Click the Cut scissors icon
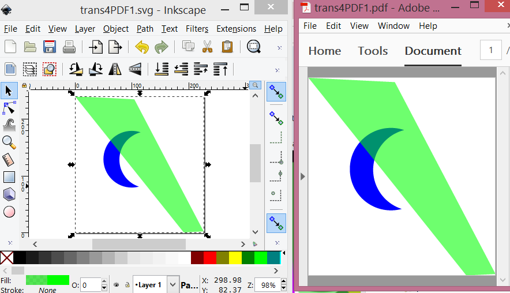 208,47
